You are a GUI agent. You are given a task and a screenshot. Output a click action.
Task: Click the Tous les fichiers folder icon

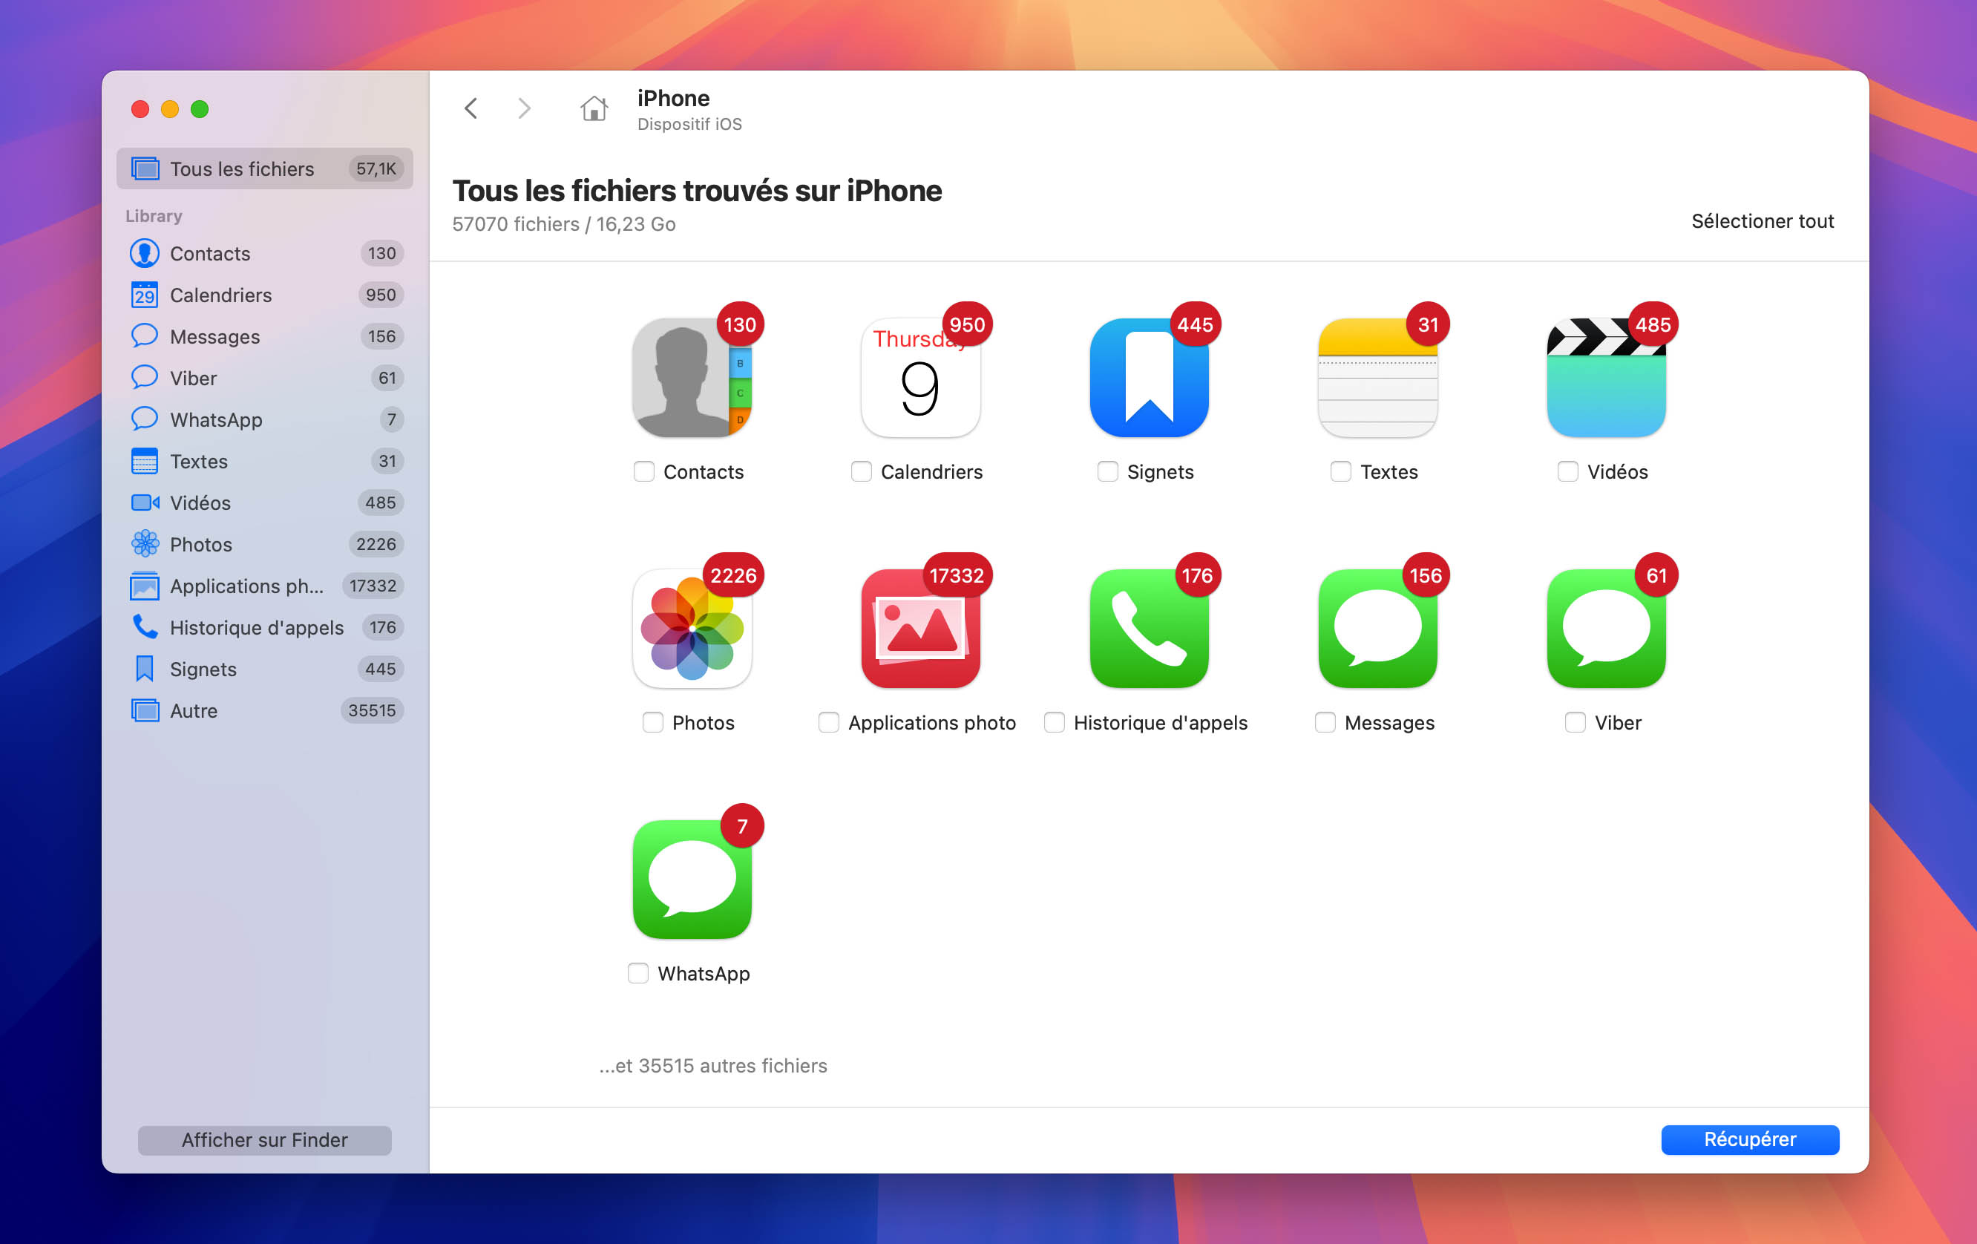145,168
